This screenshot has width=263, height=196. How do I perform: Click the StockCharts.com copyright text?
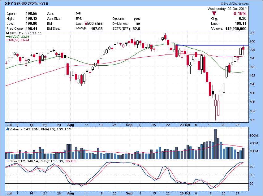click(235, 3)
